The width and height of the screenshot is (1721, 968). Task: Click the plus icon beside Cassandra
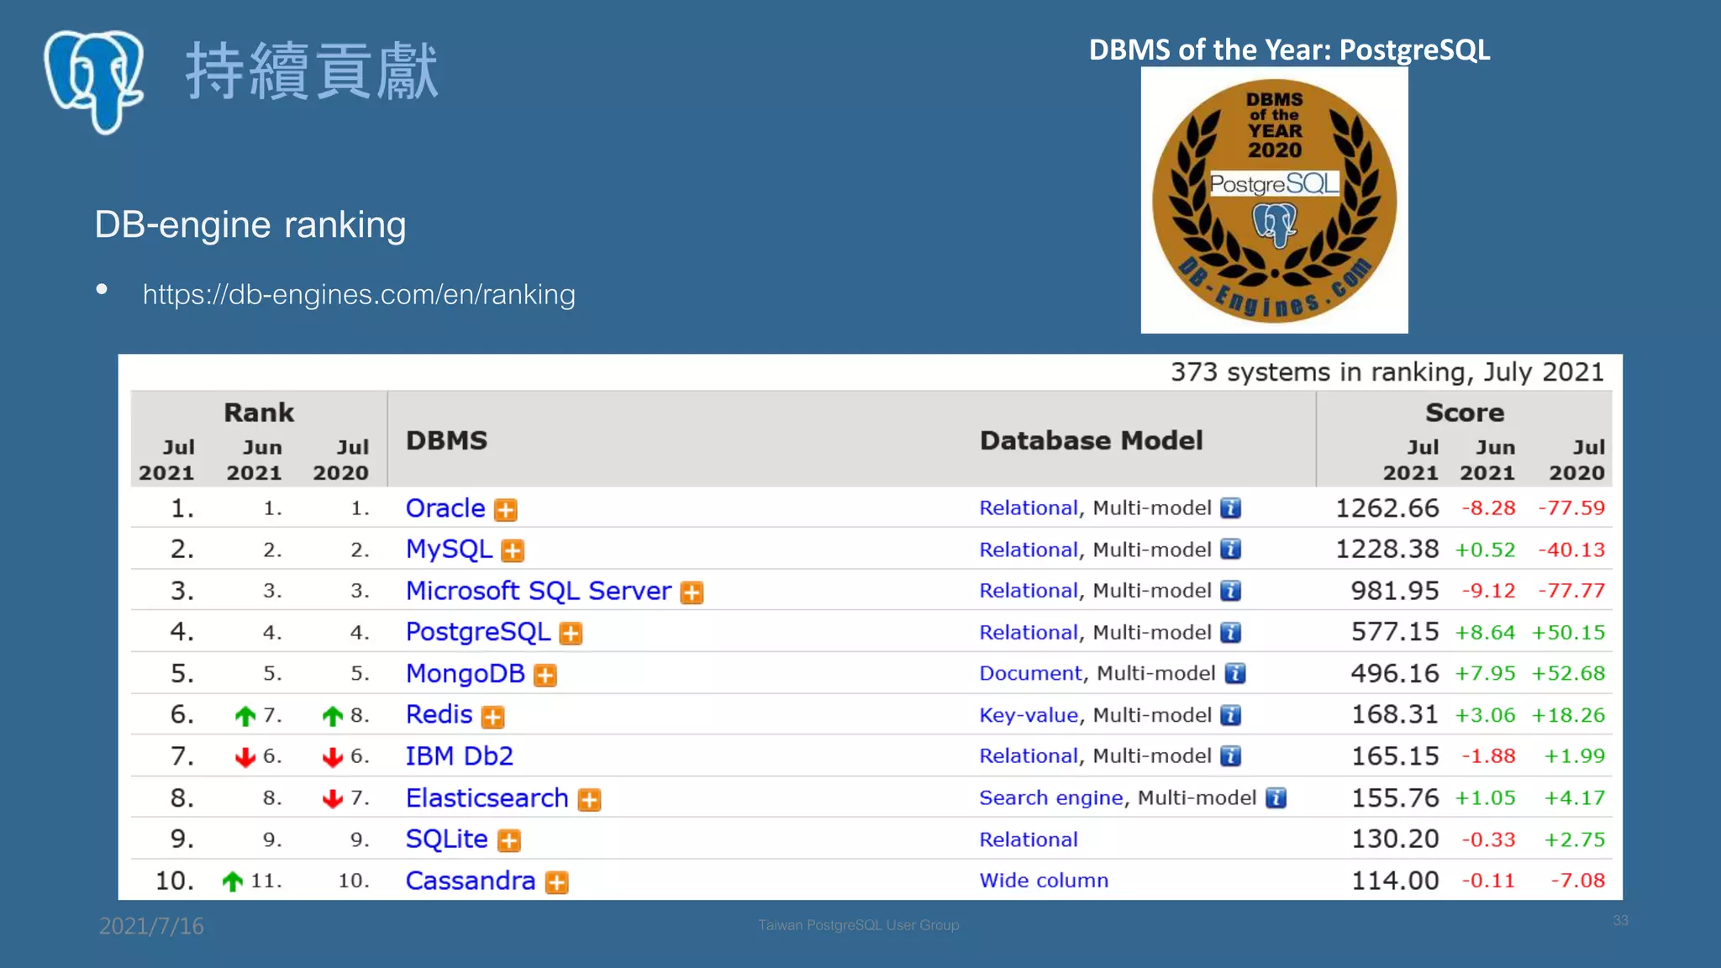(x=556, y=881)
